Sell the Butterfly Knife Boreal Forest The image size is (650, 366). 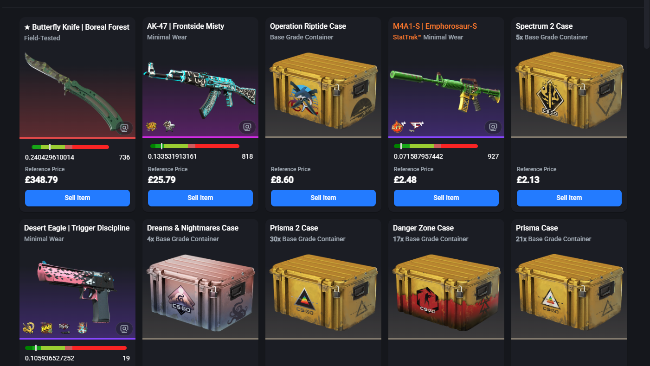tap(77, 198)
